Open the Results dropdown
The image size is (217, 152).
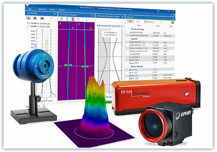coord(150,22)
